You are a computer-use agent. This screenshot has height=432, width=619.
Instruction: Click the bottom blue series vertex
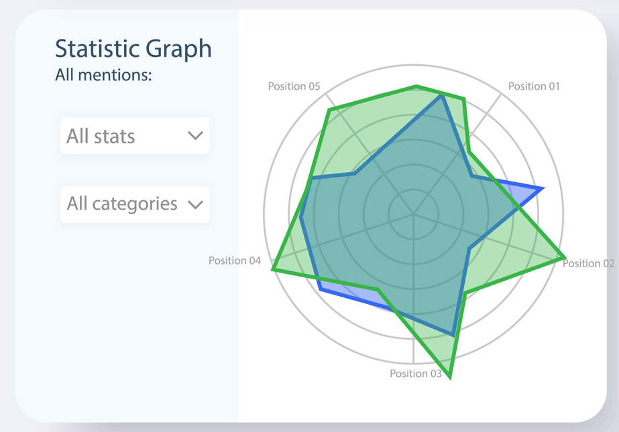click(453, 335)
